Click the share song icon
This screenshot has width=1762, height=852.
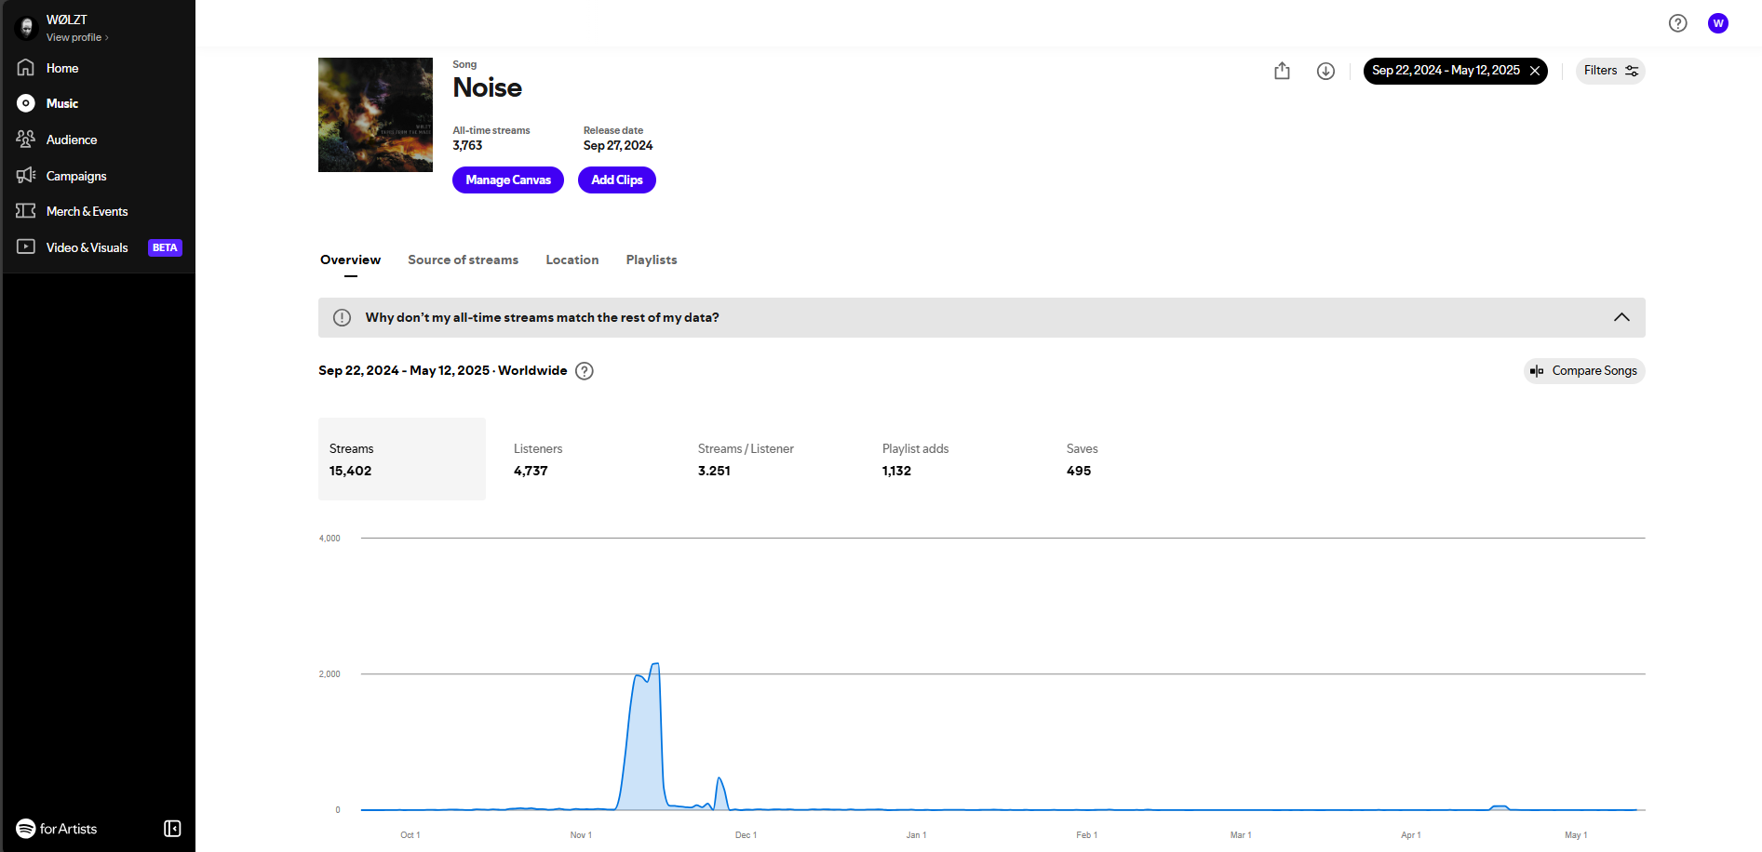(1282, 71)
